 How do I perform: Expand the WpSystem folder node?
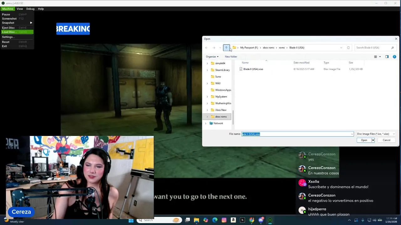(207, 97)
